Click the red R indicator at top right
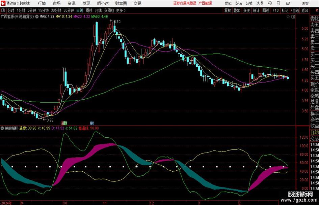The image size is (319, 205). [x=317, y=10]
